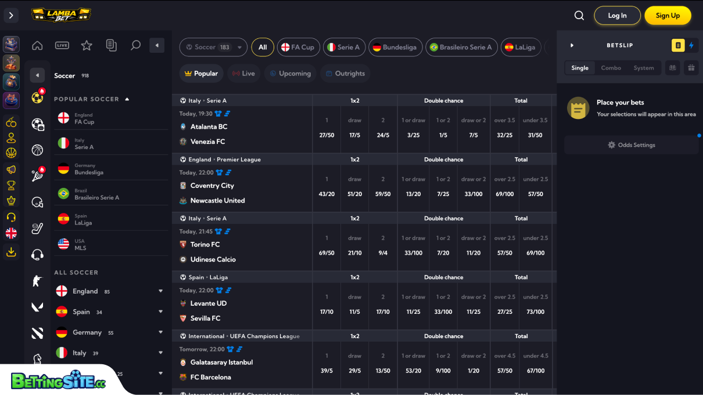Open the Soccer 183 sport dropdown
The width and height of the screenshot is (703, 395).
pyautogui.click(x=213, y=47)
